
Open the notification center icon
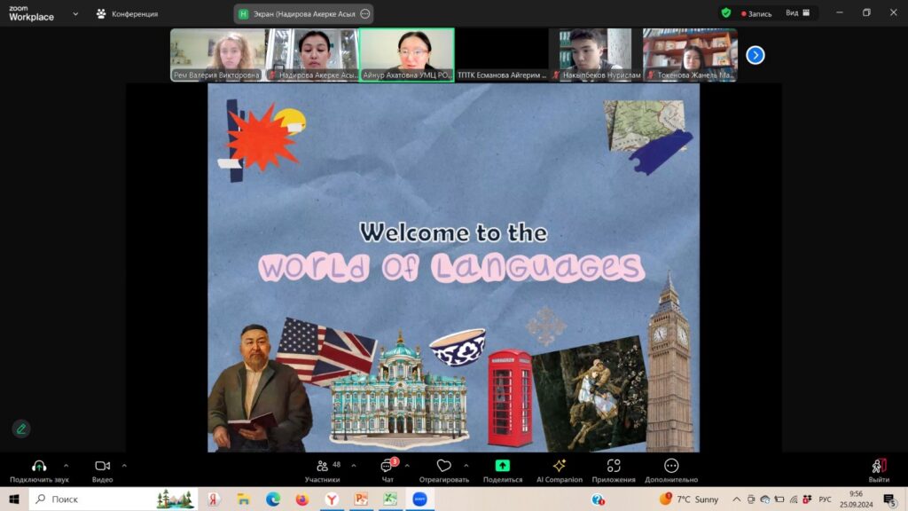(x=889, y=499)
